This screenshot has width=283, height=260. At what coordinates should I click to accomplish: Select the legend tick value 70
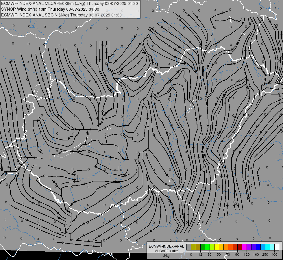point(228,255)
